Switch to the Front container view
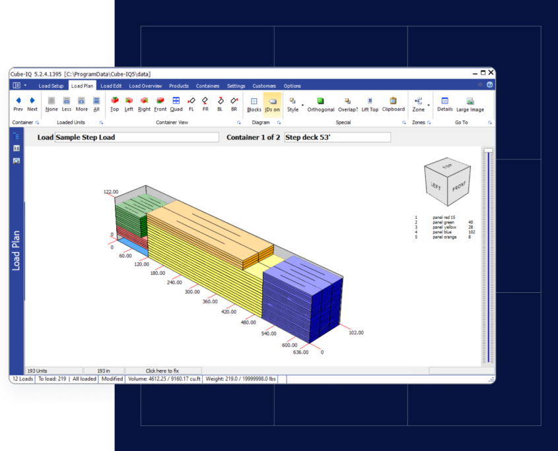558x451 pixels. pyautogui.click(x=160, y=104)
